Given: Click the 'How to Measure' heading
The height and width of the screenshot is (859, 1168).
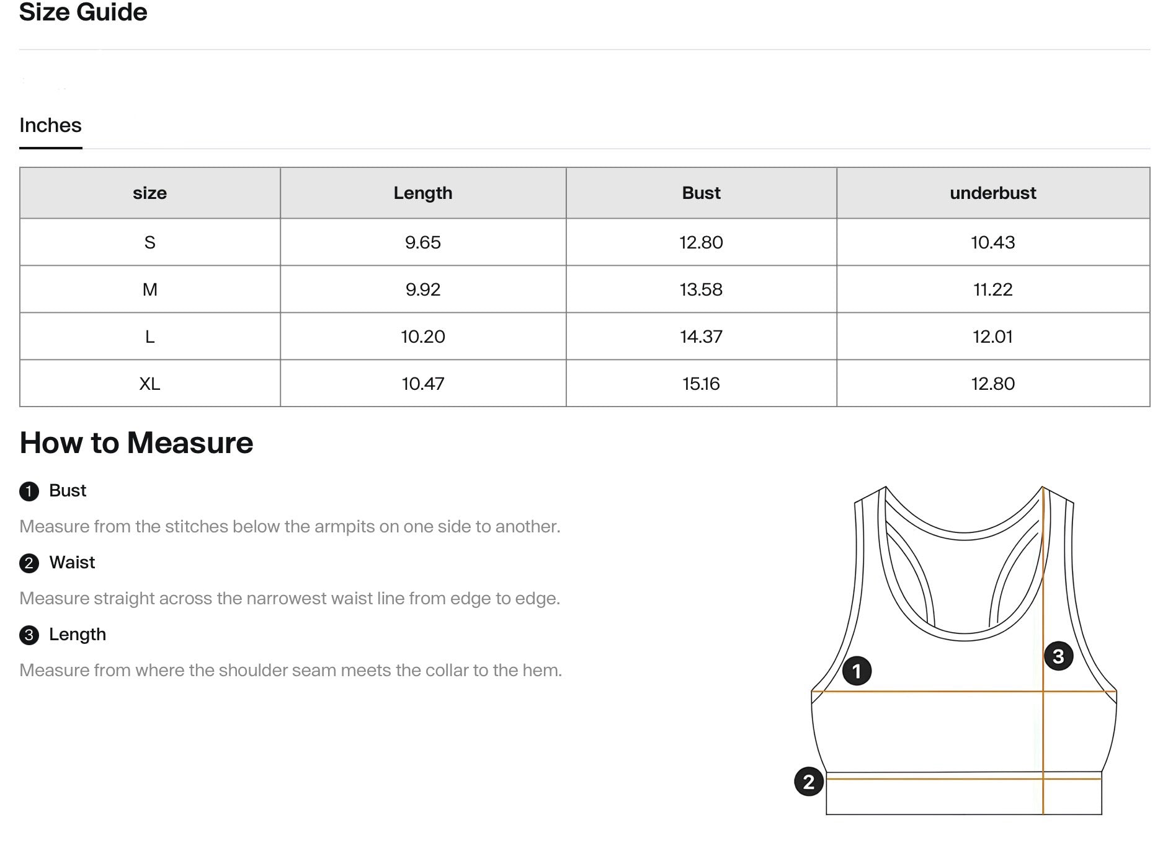Looking at the screenshot, I should pos(136,443).
